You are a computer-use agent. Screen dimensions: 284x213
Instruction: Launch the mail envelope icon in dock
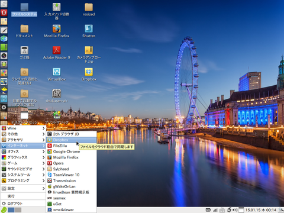[4, 21]
